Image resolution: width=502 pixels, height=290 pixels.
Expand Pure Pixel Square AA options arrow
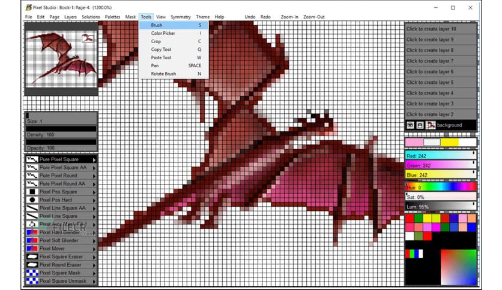click(x=94, y=168)
